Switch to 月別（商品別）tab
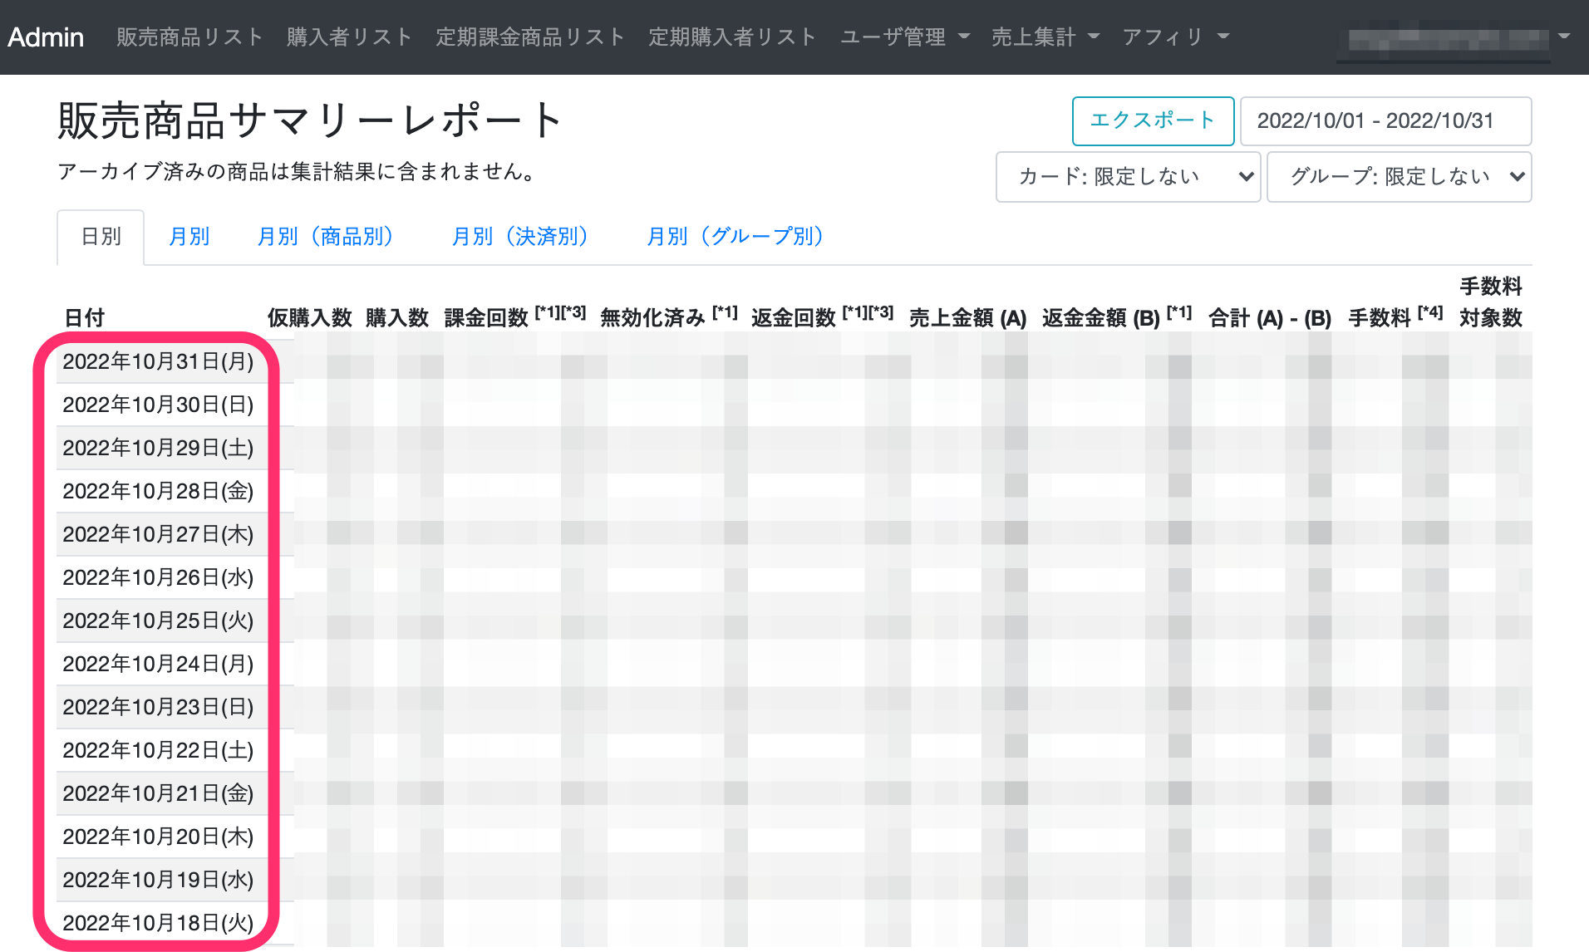Viewport: 1589px width, 952px height. tap(326, 238)
